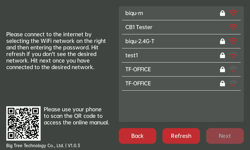Tap the WiFi signal icon for biqu-m
250x150 pixels.
233,13
